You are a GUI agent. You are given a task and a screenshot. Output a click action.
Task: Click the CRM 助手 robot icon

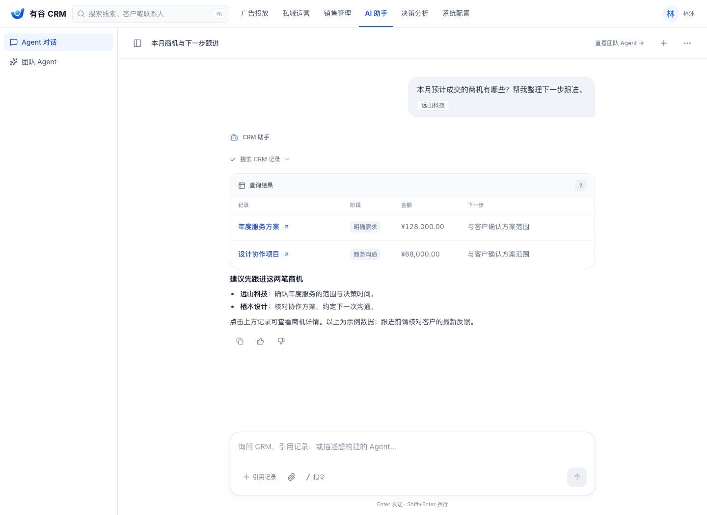[234, 137]
